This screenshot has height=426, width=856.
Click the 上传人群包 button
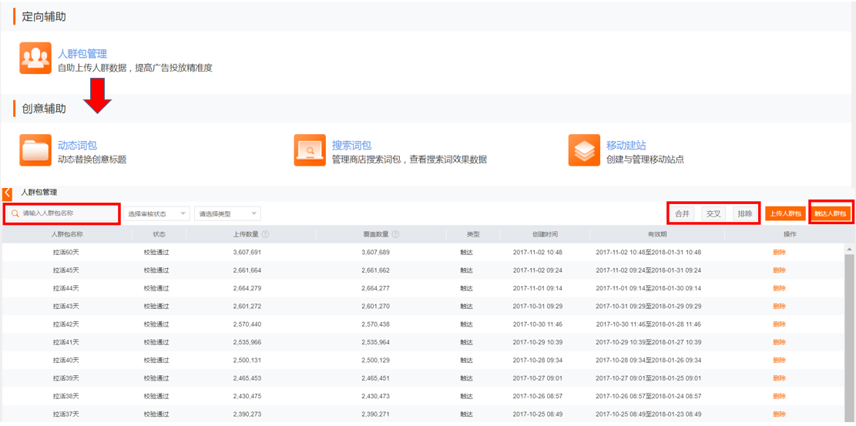pyautogui.click(x=785, y=213)
